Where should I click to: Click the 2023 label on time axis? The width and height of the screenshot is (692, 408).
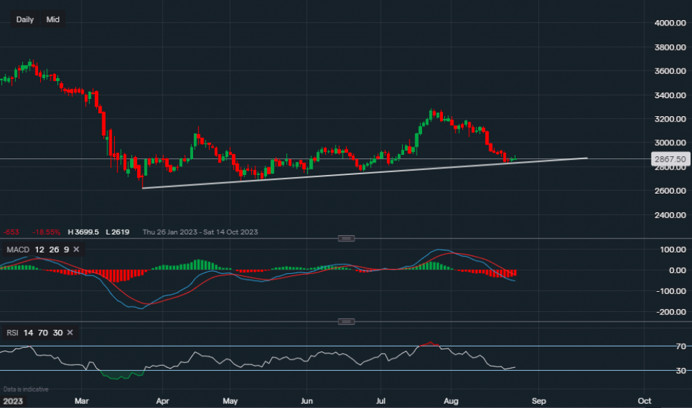tap(13, 400)
